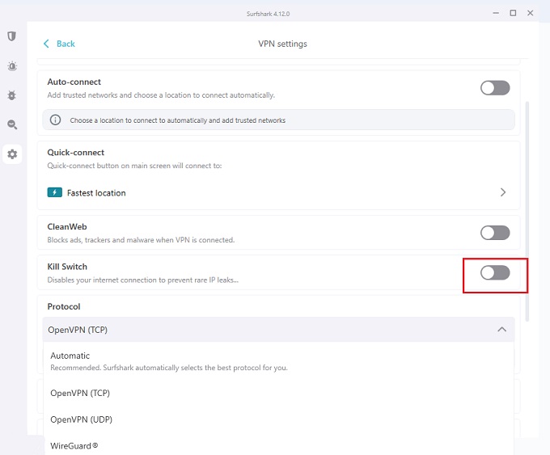Click the 'Choose a location to connect' notice
550x455 pixels.
pyautogui.click(x=278, y=120)
